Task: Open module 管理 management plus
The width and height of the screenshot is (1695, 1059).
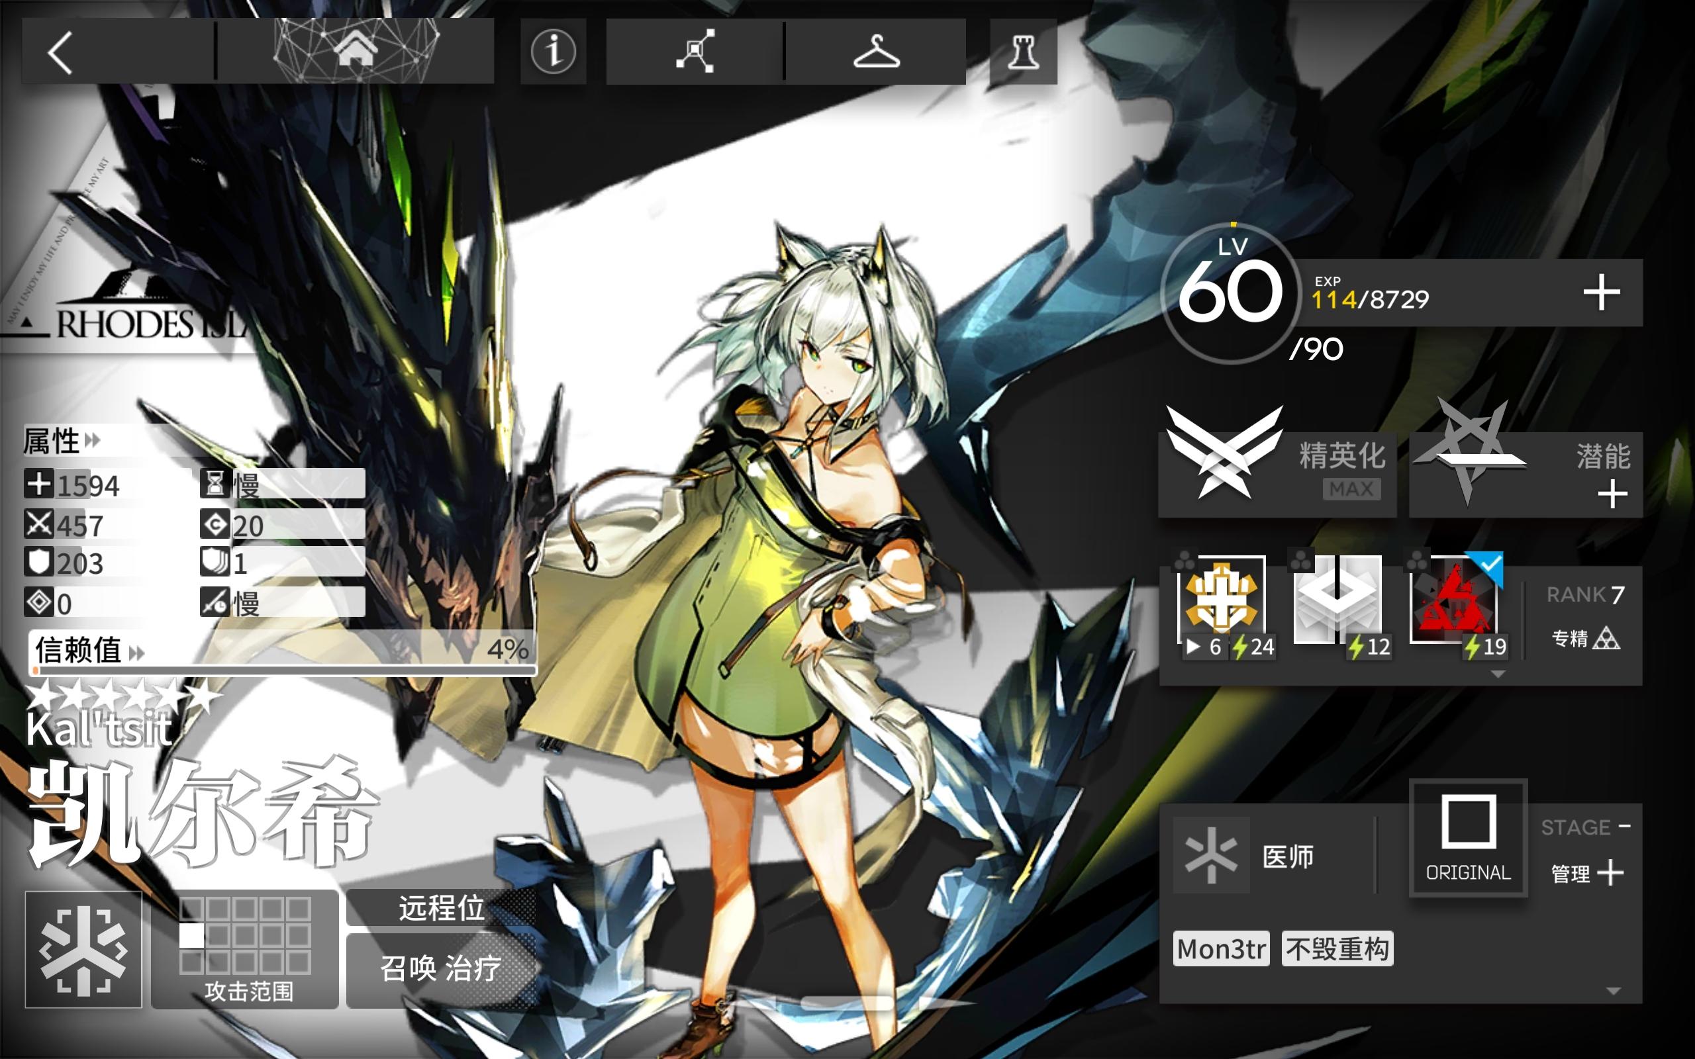Action: [1586, 874]
